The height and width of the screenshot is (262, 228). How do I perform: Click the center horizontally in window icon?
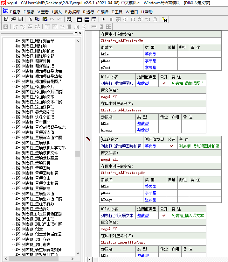[47, 26]
